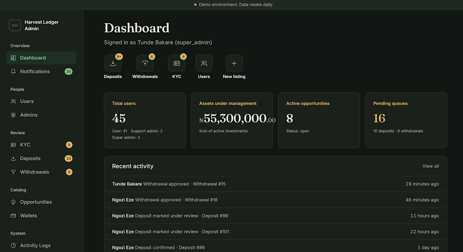Screen dimensions: 463x252
Task: Select the Deposit #99 activity entry
Action: [276, 216]
